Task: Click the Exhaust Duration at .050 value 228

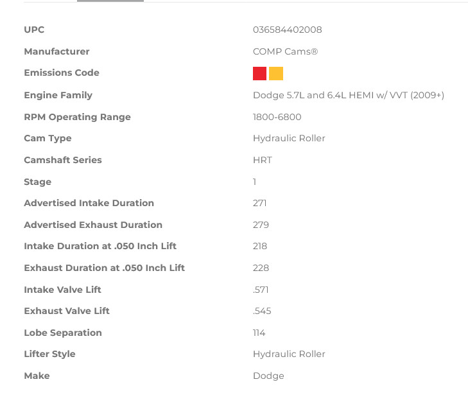Action: [261, 268]
